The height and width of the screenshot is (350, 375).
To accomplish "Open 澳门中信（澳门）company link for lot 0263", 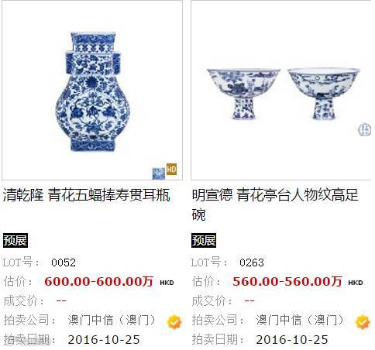I will [x=300, y=321].
